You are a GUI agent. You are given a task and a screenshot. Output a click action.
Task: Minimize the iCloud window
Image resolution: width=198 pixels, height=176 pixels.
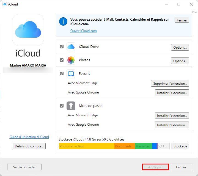tap(166, 4)
